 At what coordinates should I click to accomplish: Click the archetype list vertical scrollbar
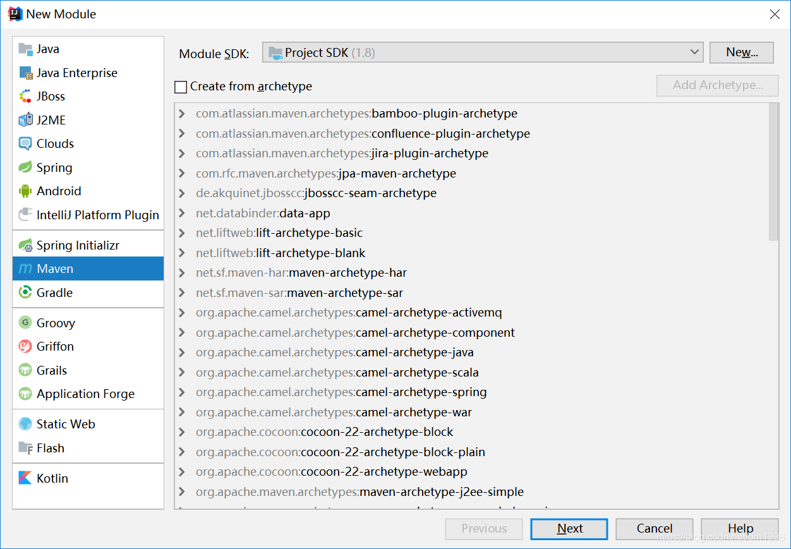[774, 172]
